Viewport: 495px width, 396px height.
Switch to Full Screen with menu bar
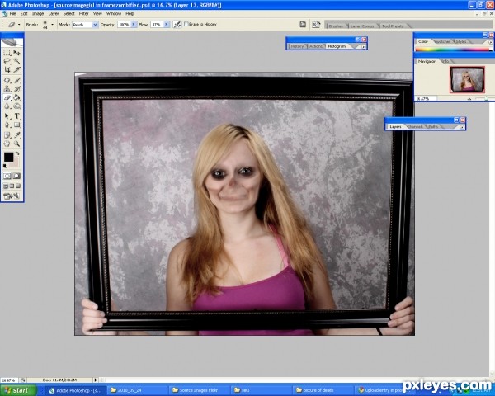click(12, 186)
